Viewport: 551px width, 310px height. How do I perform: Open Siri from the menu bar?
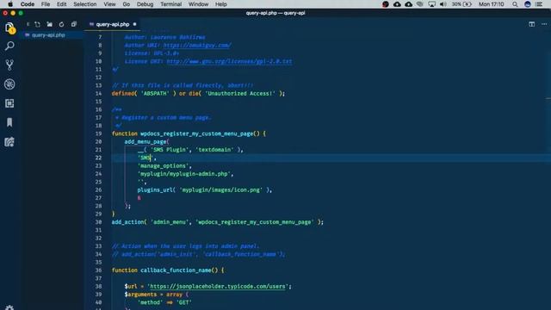(x=528, y=4)
